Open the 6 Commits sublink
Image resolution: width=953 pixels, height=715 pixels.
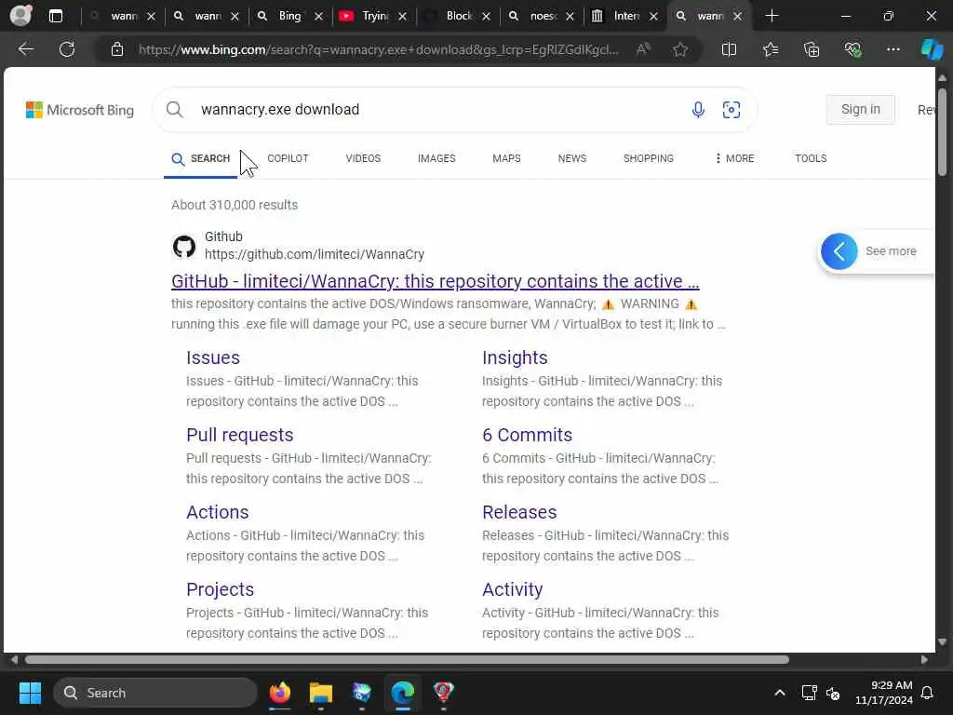[x=527, y=435]
